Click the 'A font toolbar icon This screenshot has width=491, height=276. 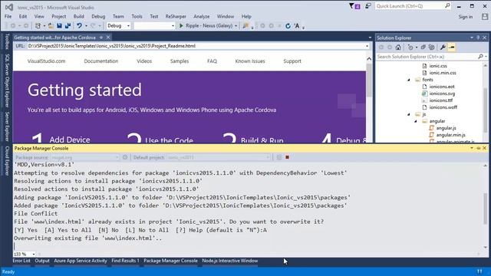pos(297,25)
